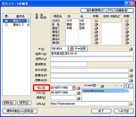The height and width of the screenshot is (117, 136).
Task: Click 住所1 field with 東京都港区芝3-24-21
Action: [x=92, y=54]
